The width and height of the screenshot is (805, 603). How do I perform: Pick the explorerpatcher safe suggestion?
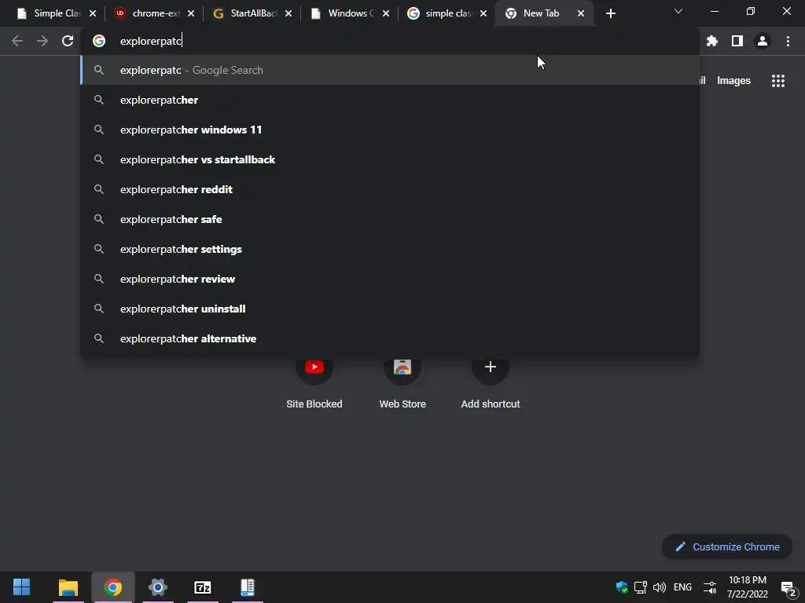pos(390,219)
